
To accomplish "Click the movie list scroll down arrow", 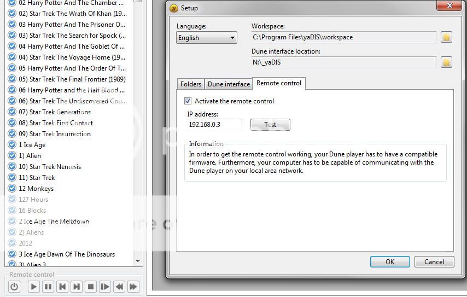I will [138, 261].
